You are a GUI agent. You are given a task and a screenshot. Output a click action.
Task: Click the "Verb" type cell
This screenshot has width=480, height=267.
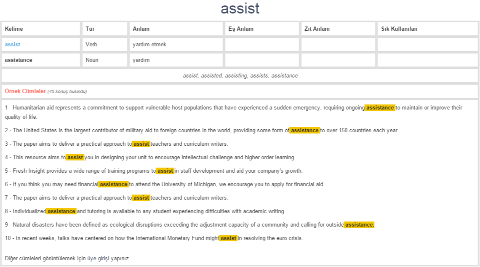pos(91,44)
